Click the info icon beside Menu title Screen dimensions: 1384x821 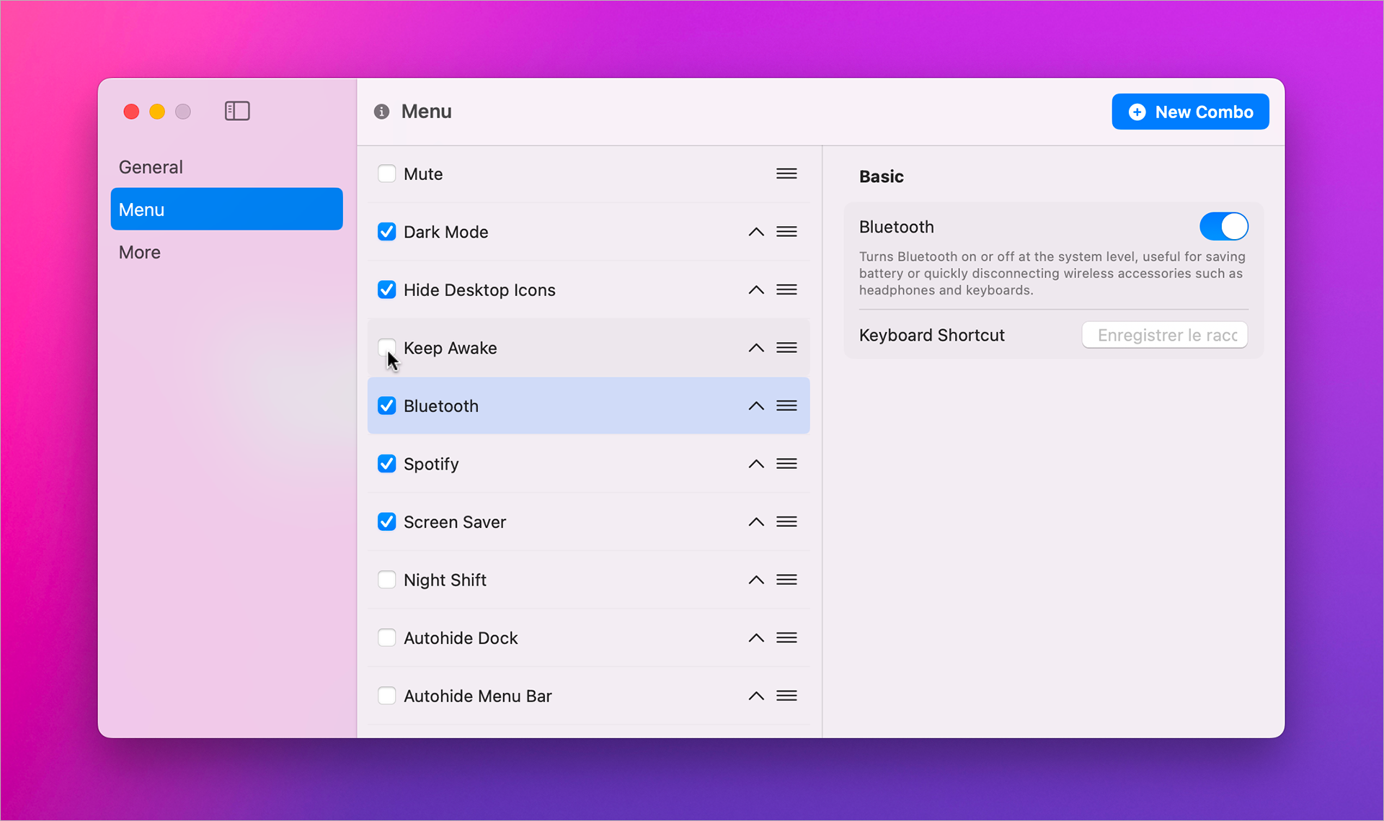pos(381,111)
